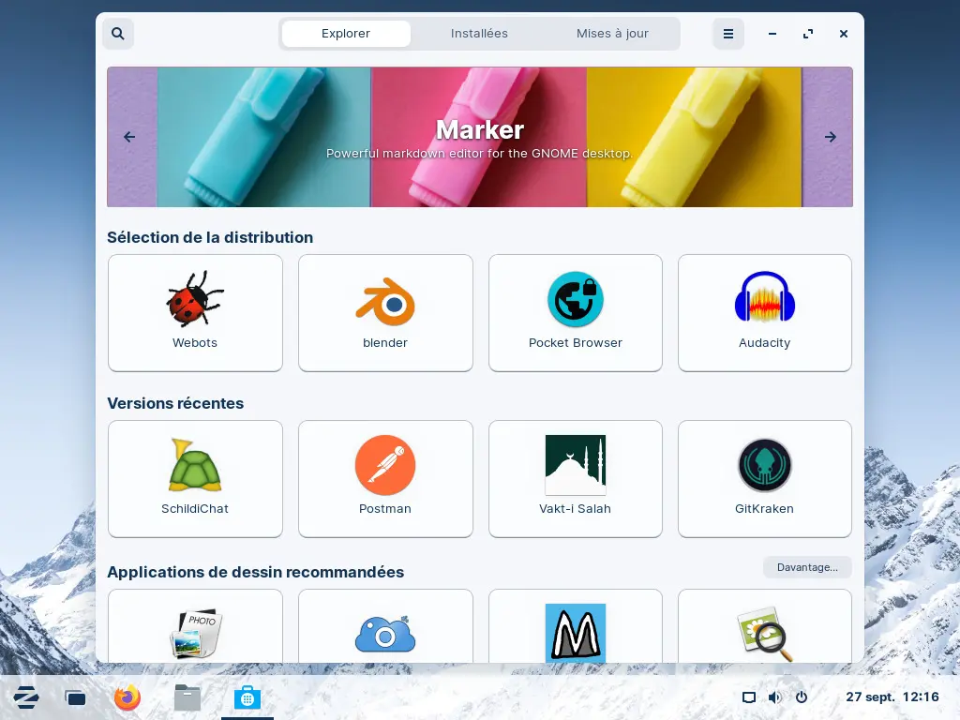Open the search magnifier button
960x720 pixels.
(x=118, y=34)
